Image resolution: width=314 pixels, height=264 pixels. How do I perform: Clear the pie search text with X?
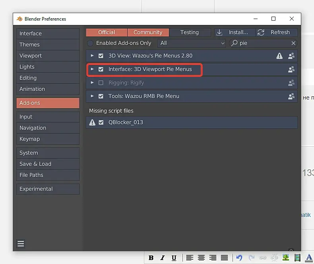coord(293,43)
